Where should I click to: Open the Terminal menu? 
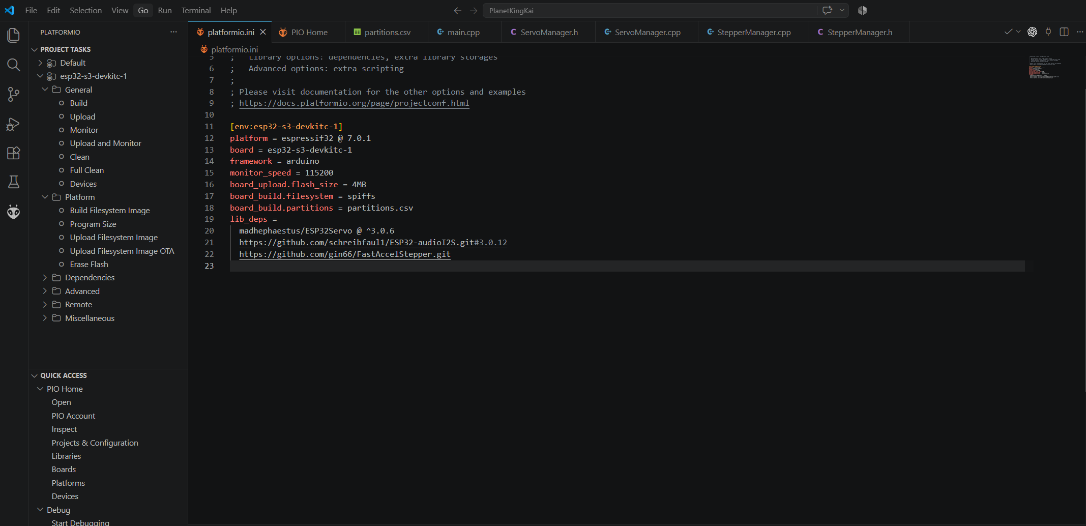[x=196, y=10]
